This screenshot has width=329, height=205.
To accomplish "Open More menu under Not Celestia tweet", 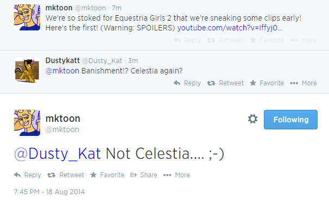I will pos(176,175).
